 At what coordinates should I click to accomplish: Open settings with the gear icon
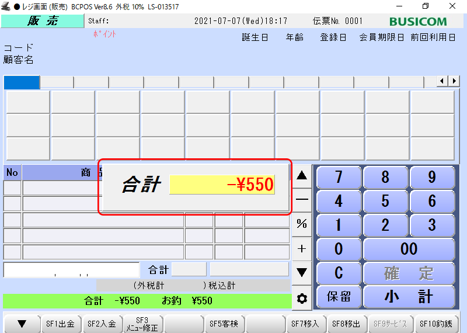302,299
